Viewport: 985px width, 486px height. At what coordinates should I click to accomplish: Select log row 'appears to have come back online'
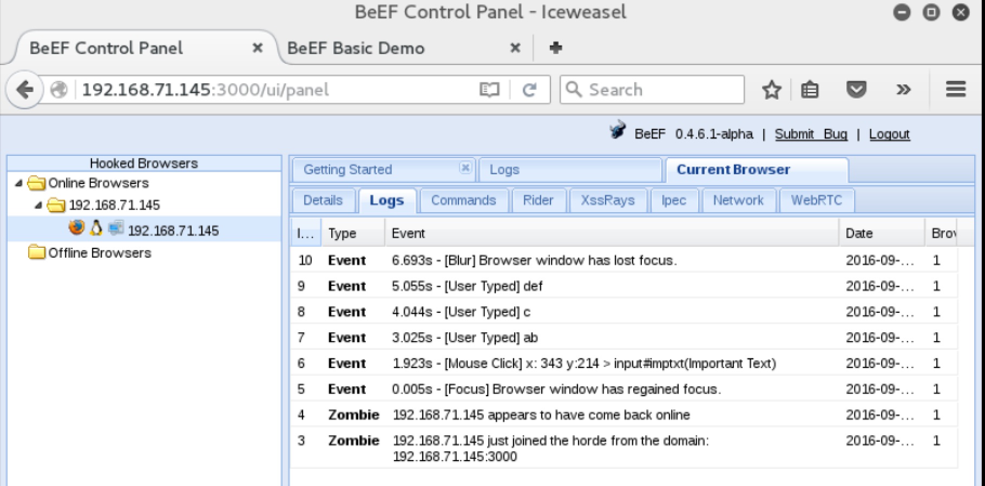click(624, 415)
